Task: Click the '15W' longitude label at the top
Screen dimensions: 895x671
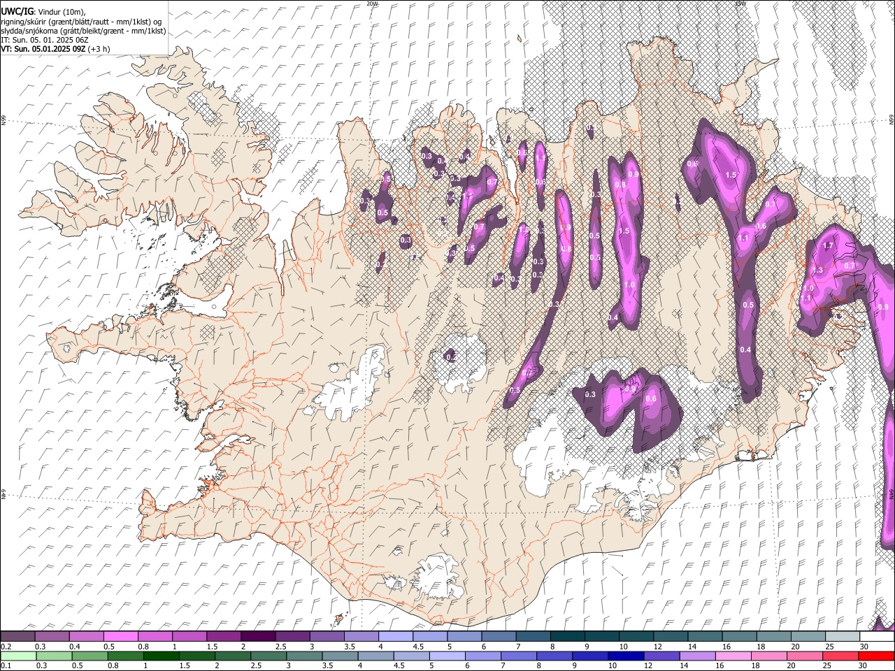Action: (x=740, y=3)
